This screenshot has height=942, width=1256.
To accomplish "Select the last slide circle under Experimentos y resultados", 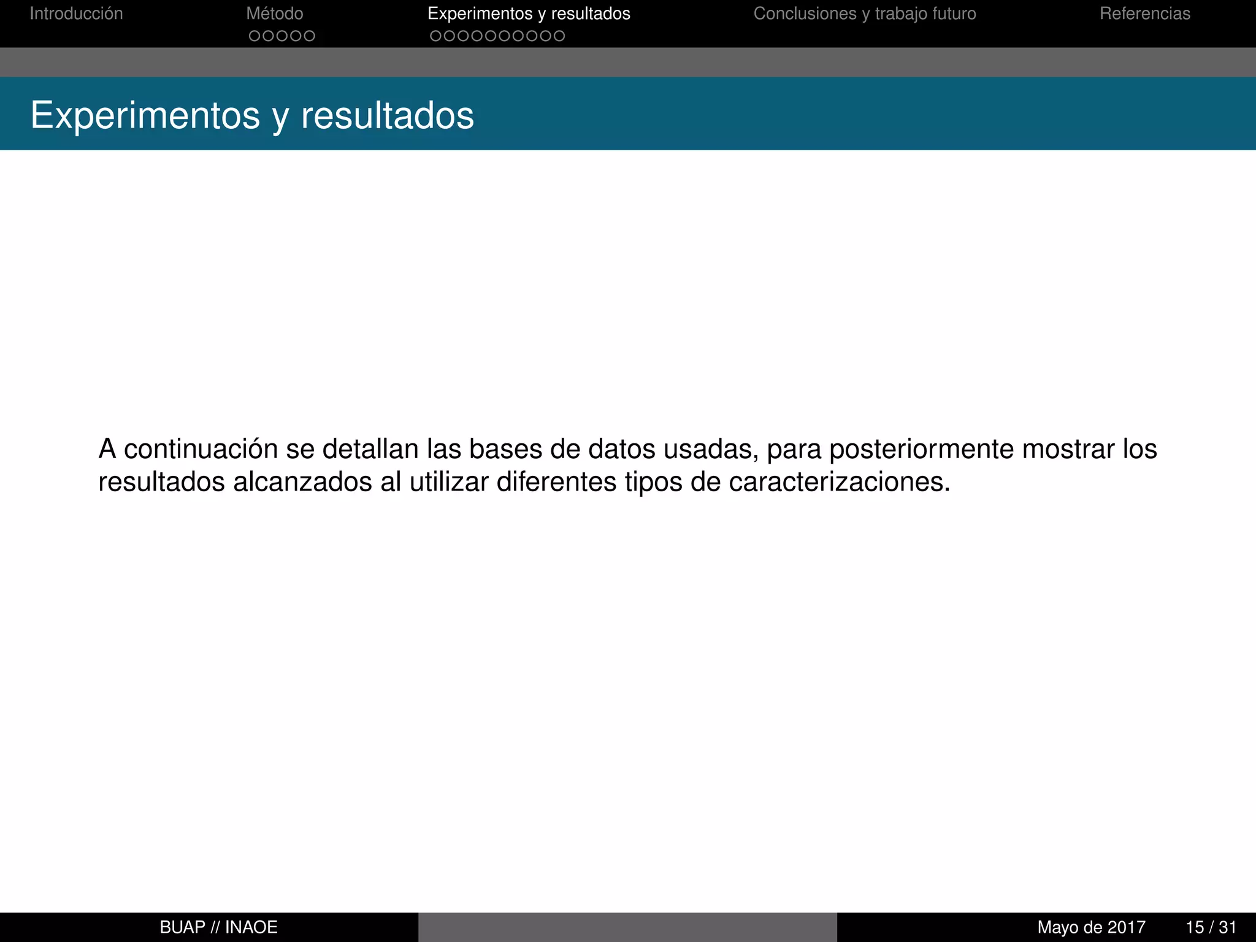I will [x=559, y=36].
